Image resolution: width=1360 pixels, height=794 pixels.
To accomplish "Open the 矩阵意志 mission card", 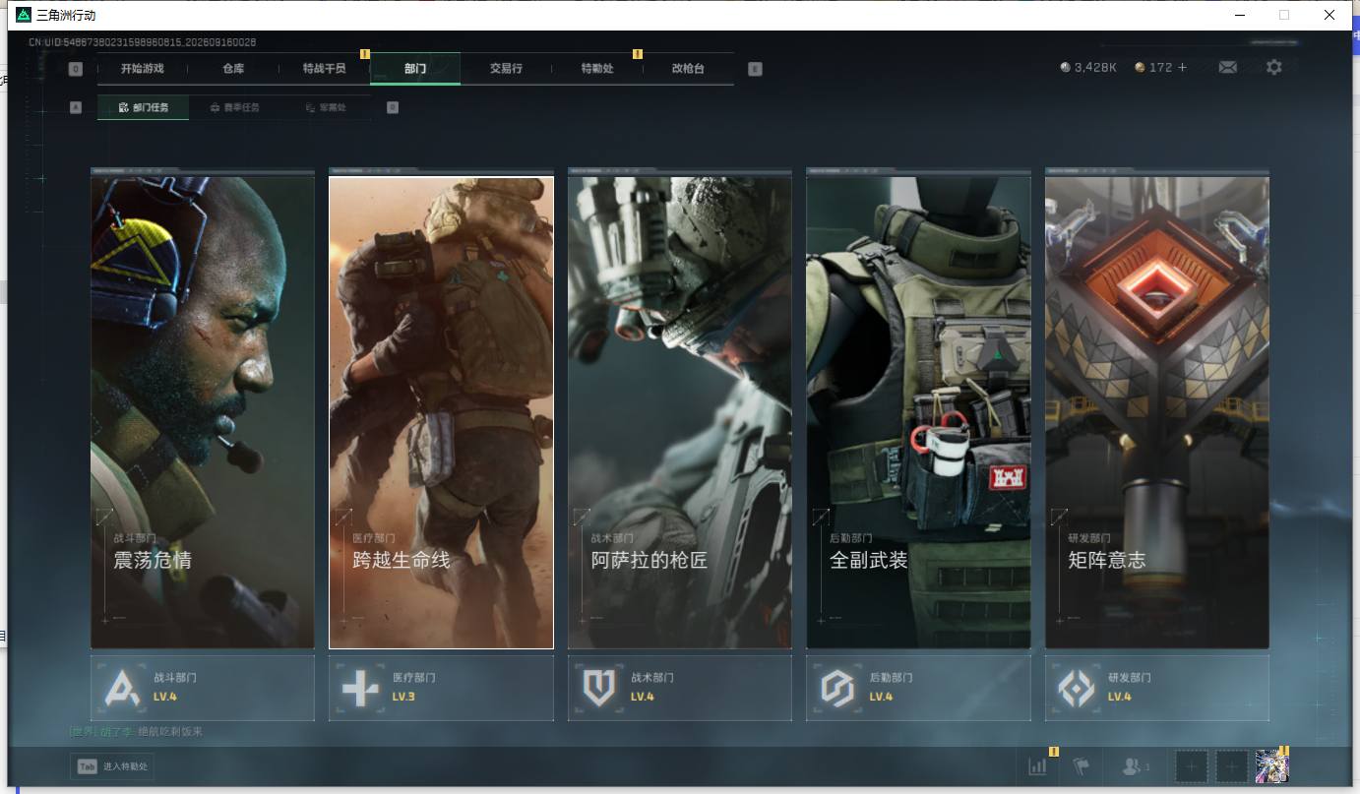I will pyautogui.click(x=1157, y=412).
